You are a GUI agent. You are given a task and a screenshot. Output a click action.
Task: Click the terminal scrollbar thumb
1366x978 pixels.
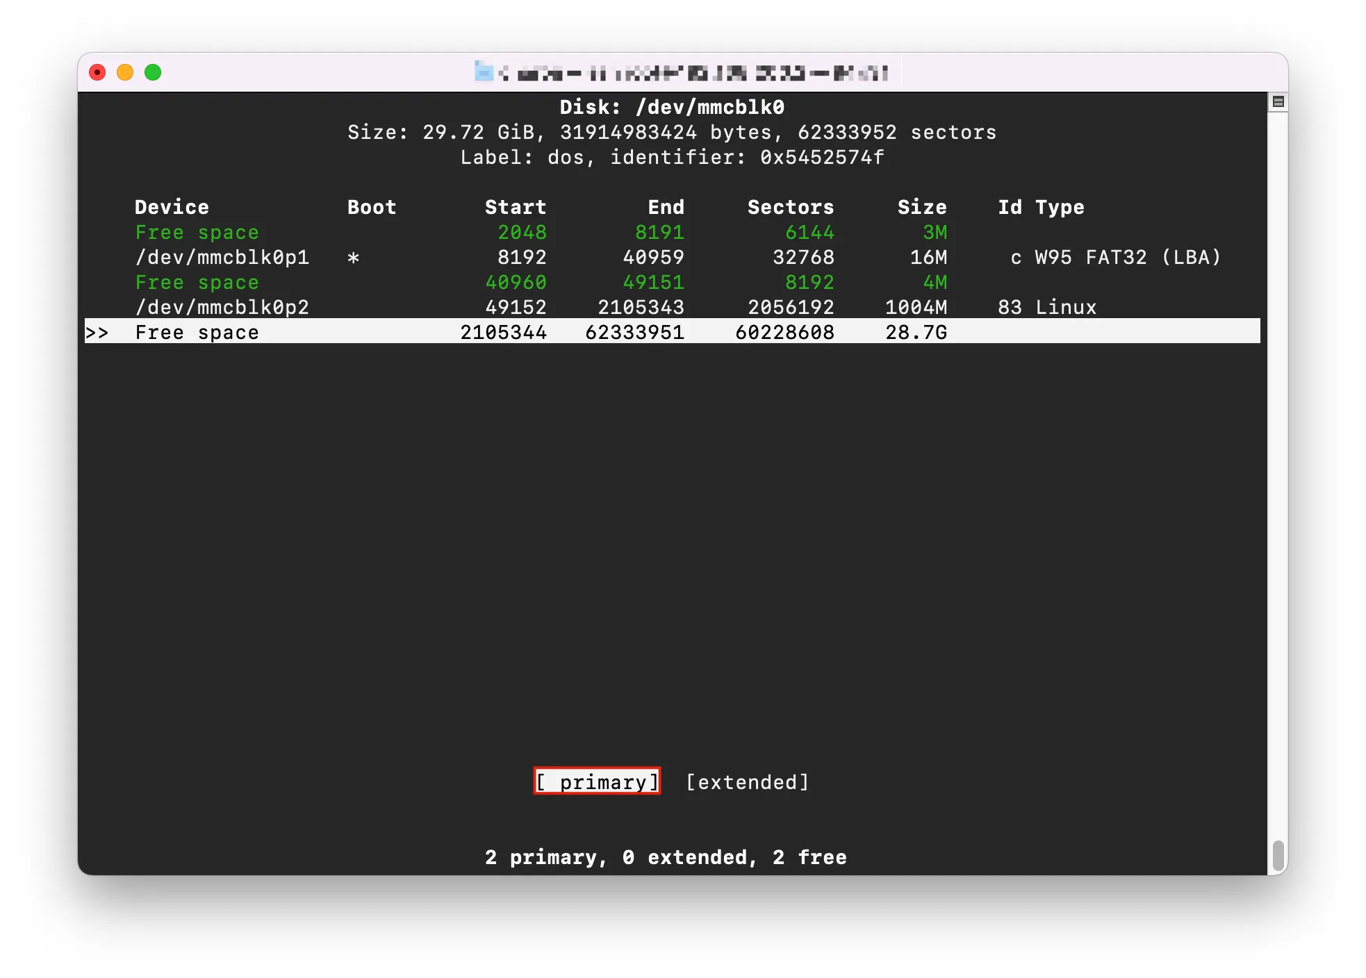tap(1278, 855)
